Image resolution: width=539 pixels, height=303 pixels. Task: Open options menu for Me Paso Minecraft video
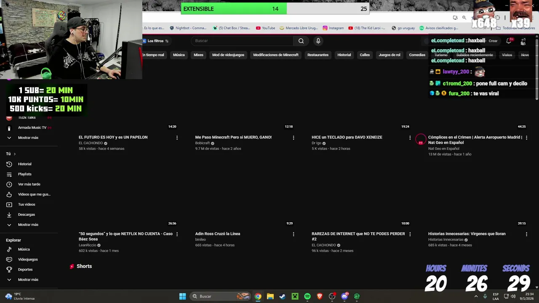pyautogui.click(x=294, y=138)
